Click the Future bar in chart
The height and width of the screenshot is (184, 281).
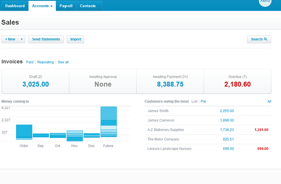(x=109, y=122)
